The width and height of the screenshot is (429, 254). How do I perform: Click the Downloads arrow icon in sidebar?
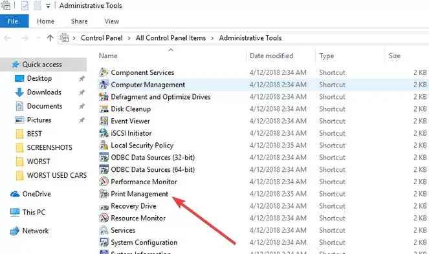(x=19, y=92)
